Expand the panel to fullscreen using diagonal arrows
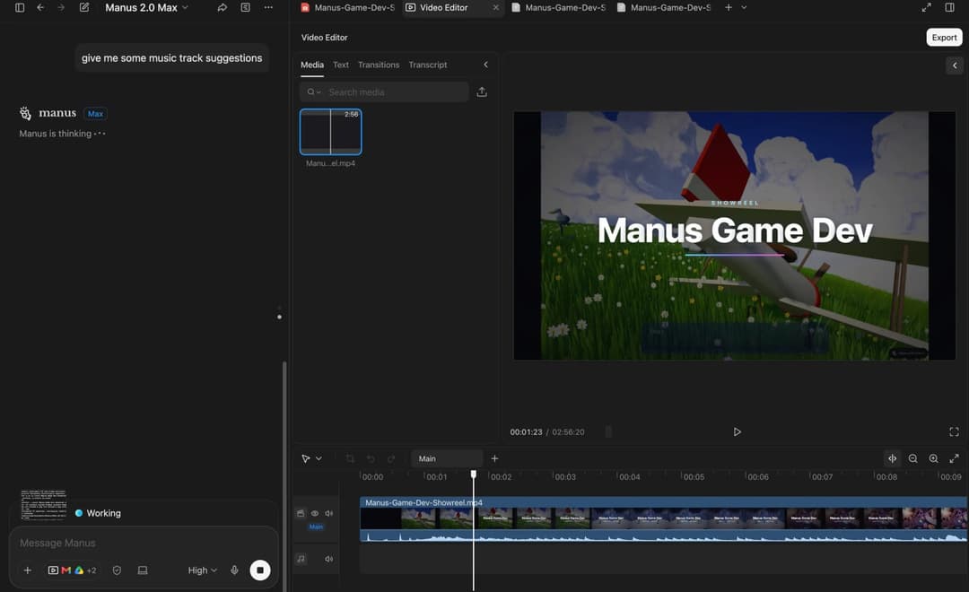Viewport: 969px width, 592px height. (x=926, y=7)
